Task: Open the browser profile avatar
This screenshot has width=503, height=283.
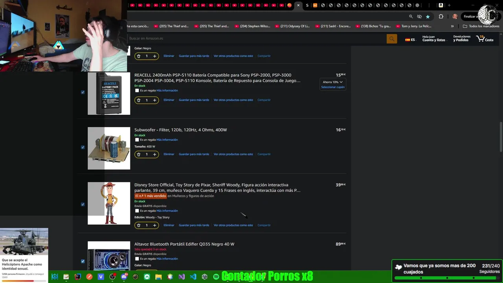Action: click(x=455, y=17)
